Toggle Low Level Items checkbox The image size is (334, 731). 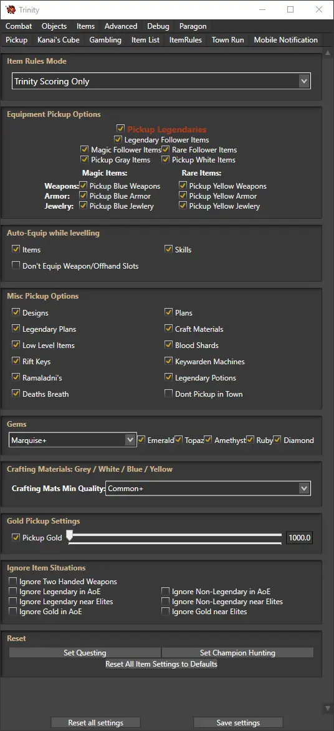16,345
